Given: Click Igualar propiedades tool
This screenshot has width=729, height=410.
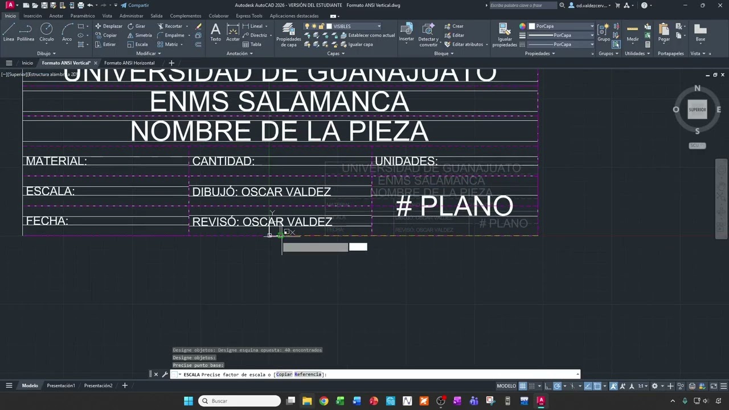Looking at the screenshot, I should tap(505, 35).
